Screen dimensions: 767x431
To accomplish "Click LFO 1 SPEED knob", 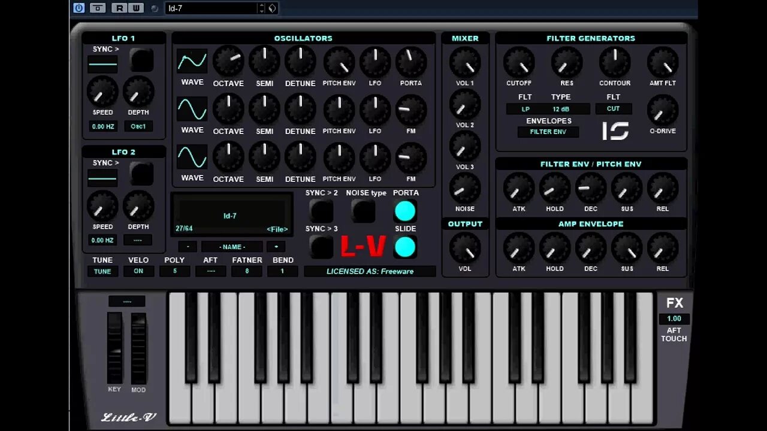I will (x=102, y=91).
